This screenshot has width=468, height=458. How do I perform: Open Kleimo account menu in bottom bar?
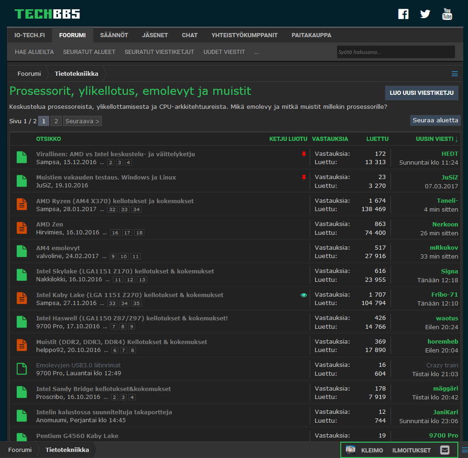372,450
